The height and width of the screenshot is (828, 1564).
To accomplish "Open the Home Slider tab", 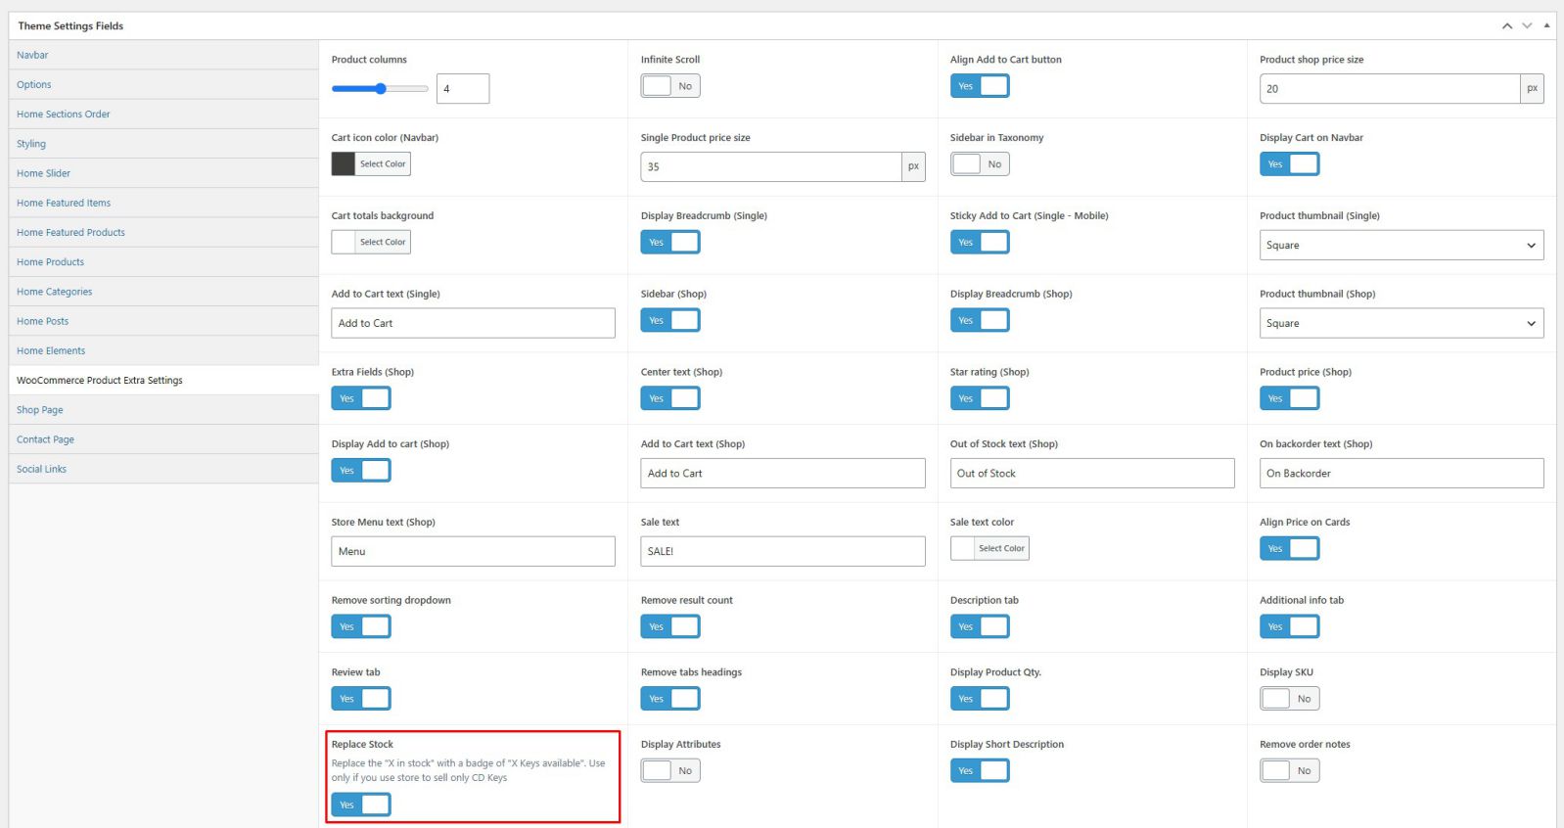I will point(163,173).
